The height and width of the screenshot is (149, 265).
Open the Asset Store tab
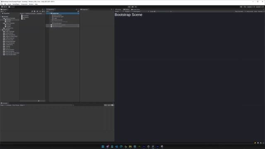(136, 10)
